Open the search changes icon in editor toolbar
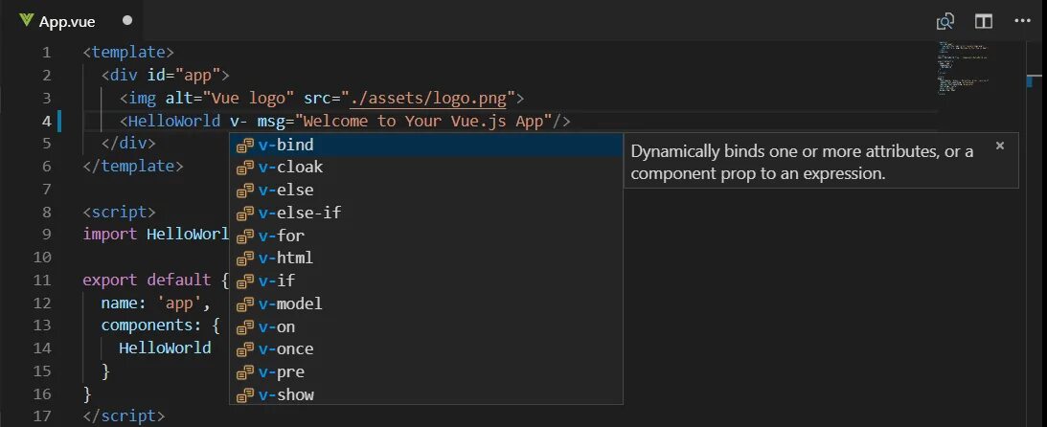Image resolution: width=1047 pixels, height=427 pixels. point(945,21)
